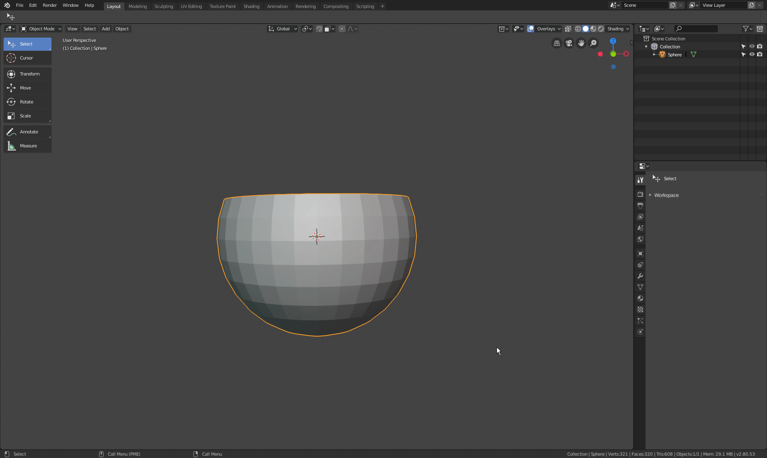Activate the Cursor tool

pos(27,58)
